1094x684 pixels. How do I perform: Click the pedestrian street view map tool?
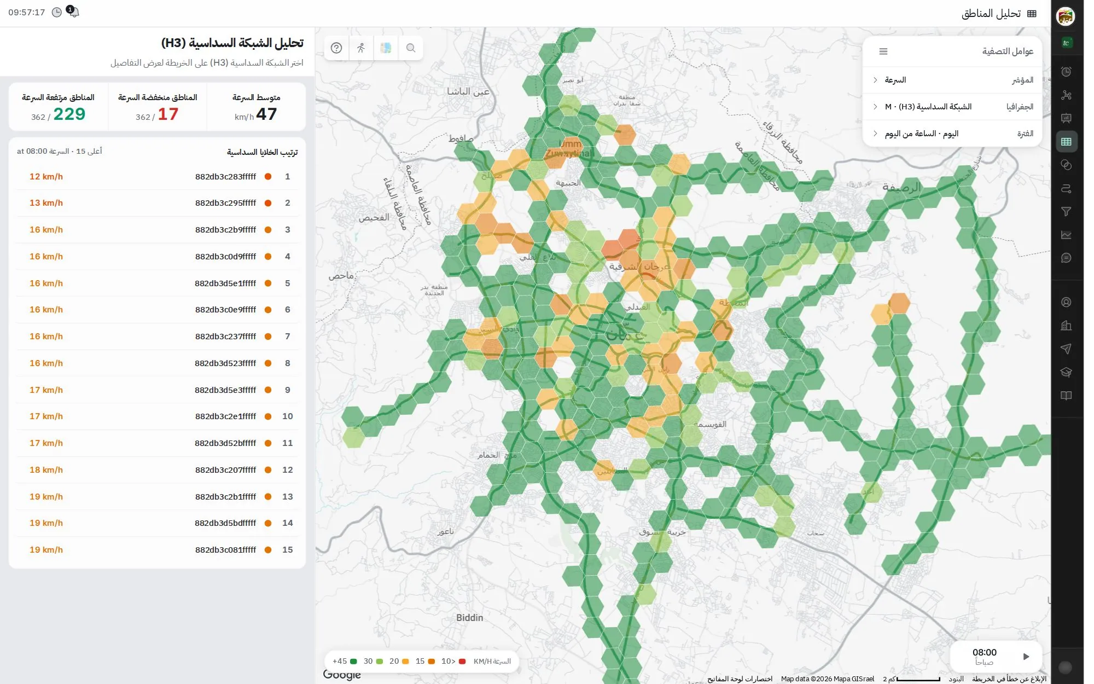pyautogui.click(x=361, y=48)
